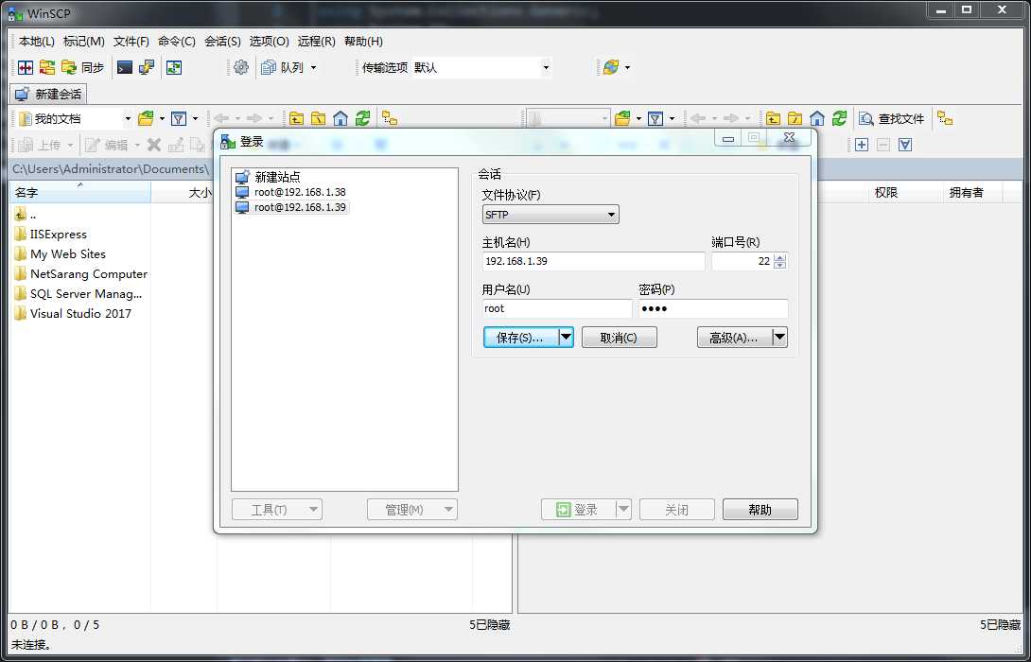Select the Visual Studio 2017 folder

tap(72, 314)
